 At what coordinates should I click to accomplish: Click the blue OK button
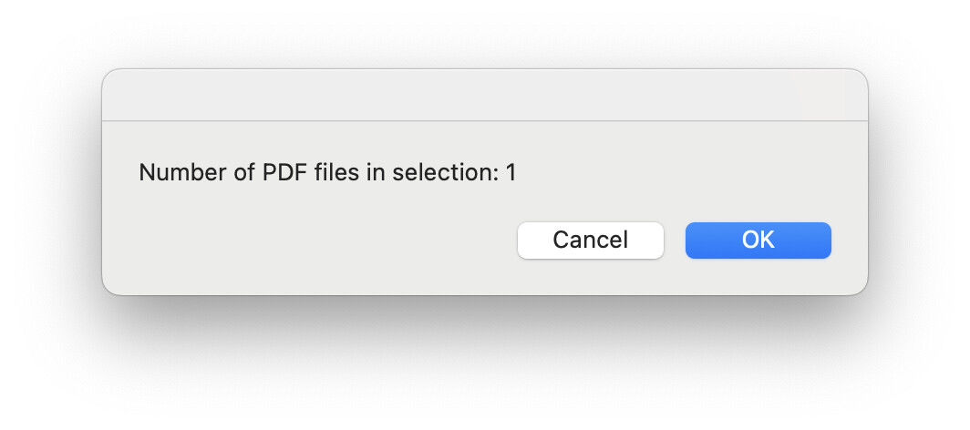(x=758, y=241)
